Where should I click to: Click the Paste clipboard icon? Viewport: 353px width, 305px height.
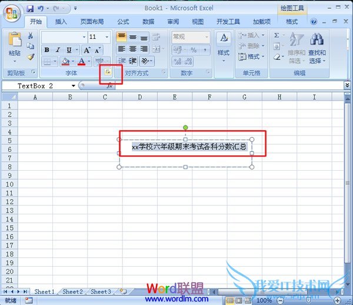click(x=15, y=39)
